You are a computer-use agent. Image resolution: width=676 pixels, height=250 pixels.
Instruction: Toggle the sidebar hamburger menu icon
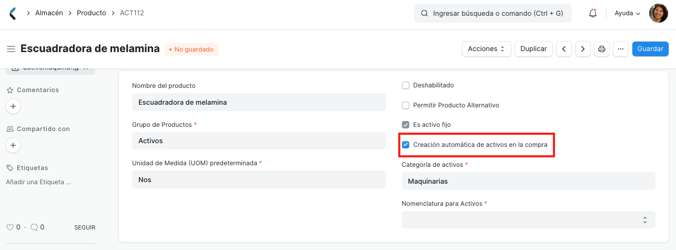click(x=11, y=49)
